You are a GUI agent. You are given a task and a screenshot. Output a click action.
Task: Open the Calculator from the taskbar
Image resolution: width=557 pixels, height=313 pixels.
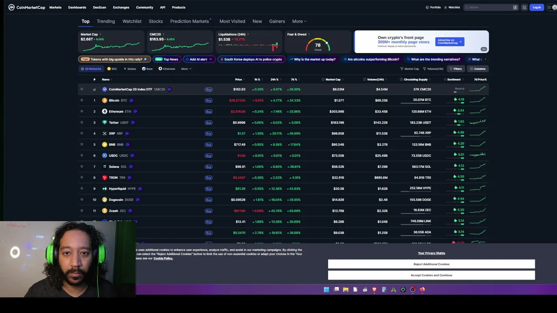(384, 290)
